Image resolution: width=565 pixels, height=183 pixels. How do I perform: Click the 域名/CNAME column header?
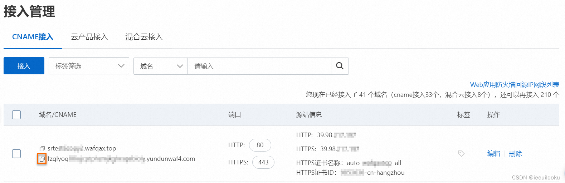[58, 115]
